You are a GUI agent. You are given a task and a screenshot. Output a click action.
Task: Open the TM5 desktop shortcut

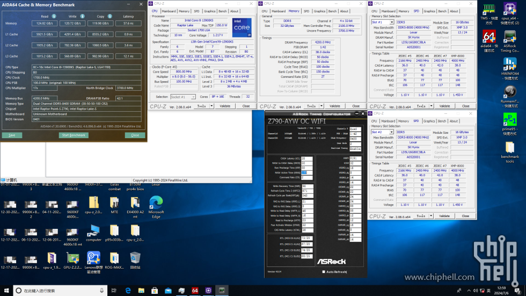click(x=489, y=15)
